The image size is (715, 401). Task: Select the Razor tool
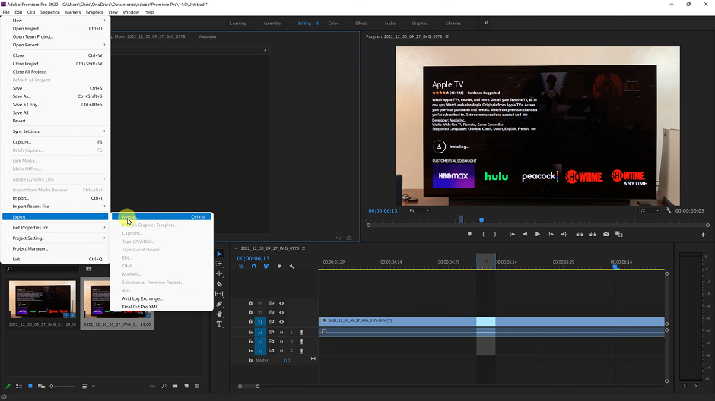[x=219, y=283]
